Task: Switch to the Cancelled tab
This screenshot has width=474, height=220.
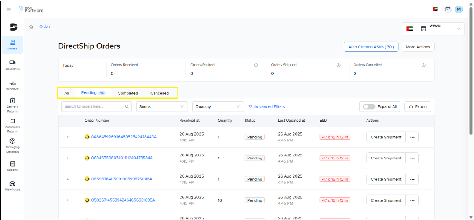Action: 159,93
